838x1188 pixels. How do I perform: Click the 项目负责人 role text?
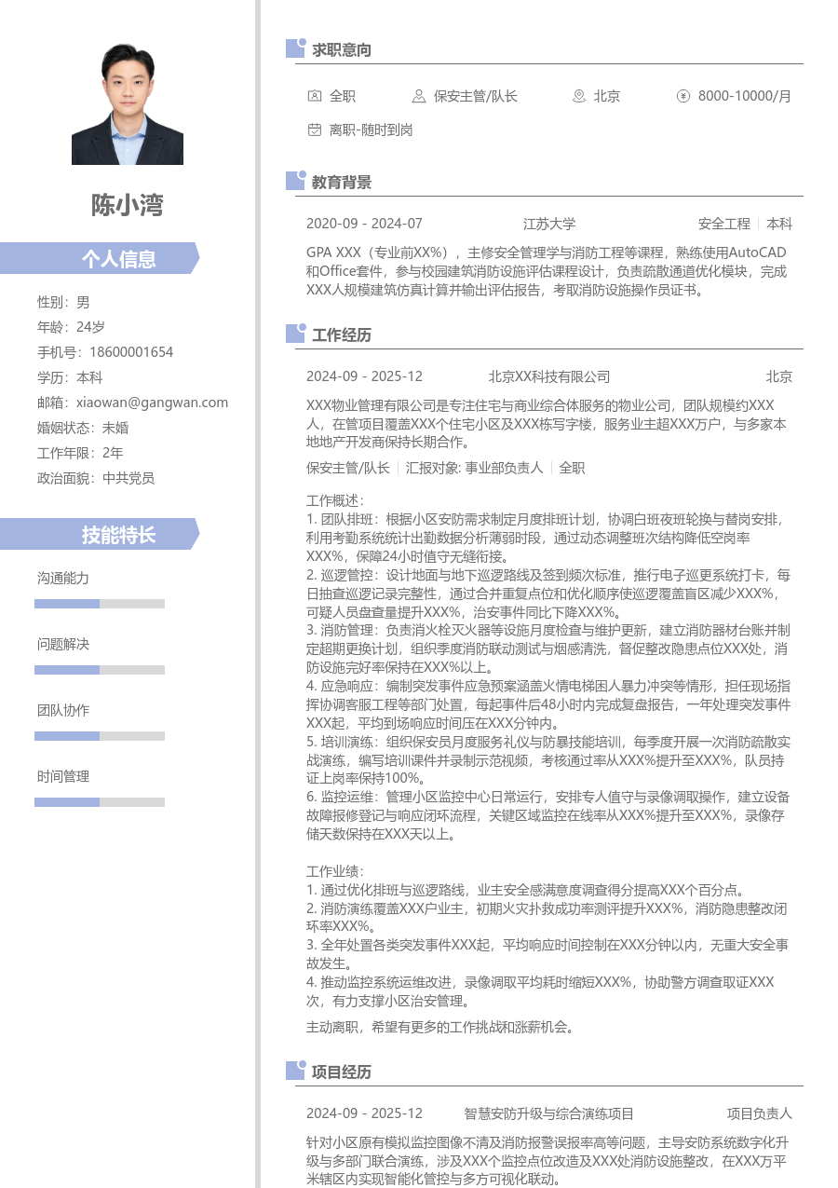(x=760, y=1113)
